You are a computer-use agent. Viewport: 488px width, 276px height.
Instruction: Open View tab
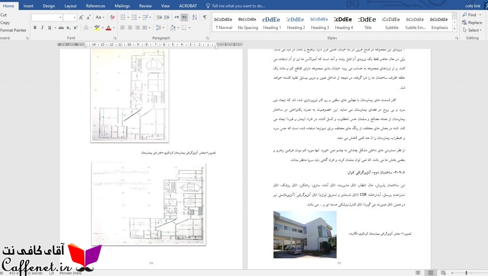(165, 6)
